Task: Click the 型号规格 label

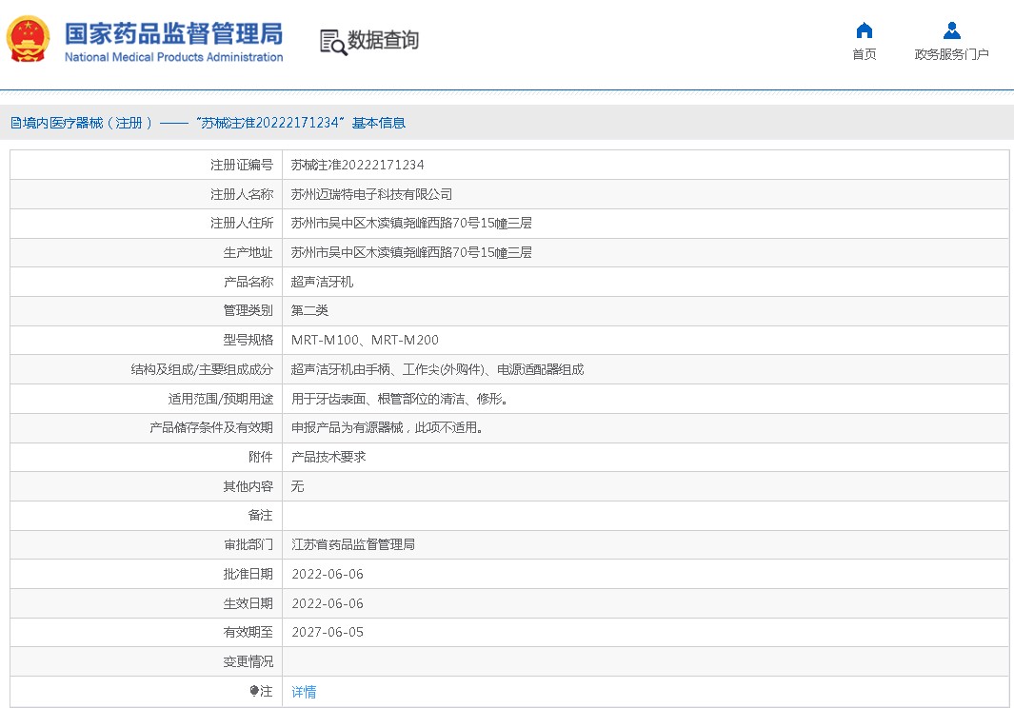Action: (249, 340)
